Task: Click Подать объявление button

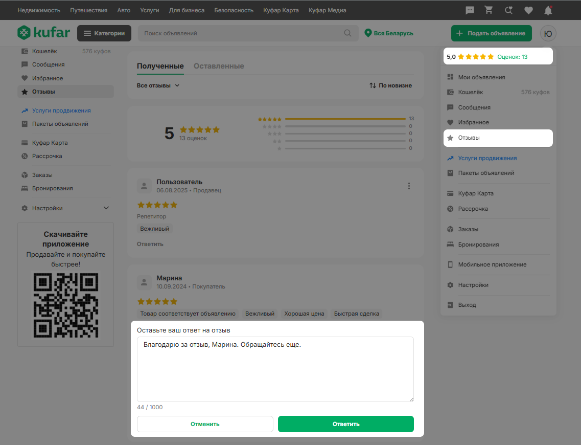Action: 492,33
